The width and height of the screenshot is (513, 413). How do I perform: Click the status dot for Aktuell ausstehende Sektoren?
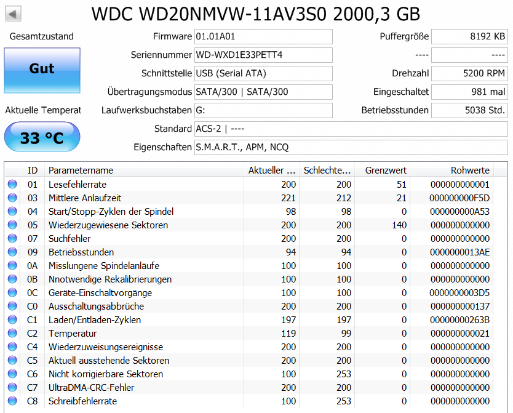[x=12, y=360]
